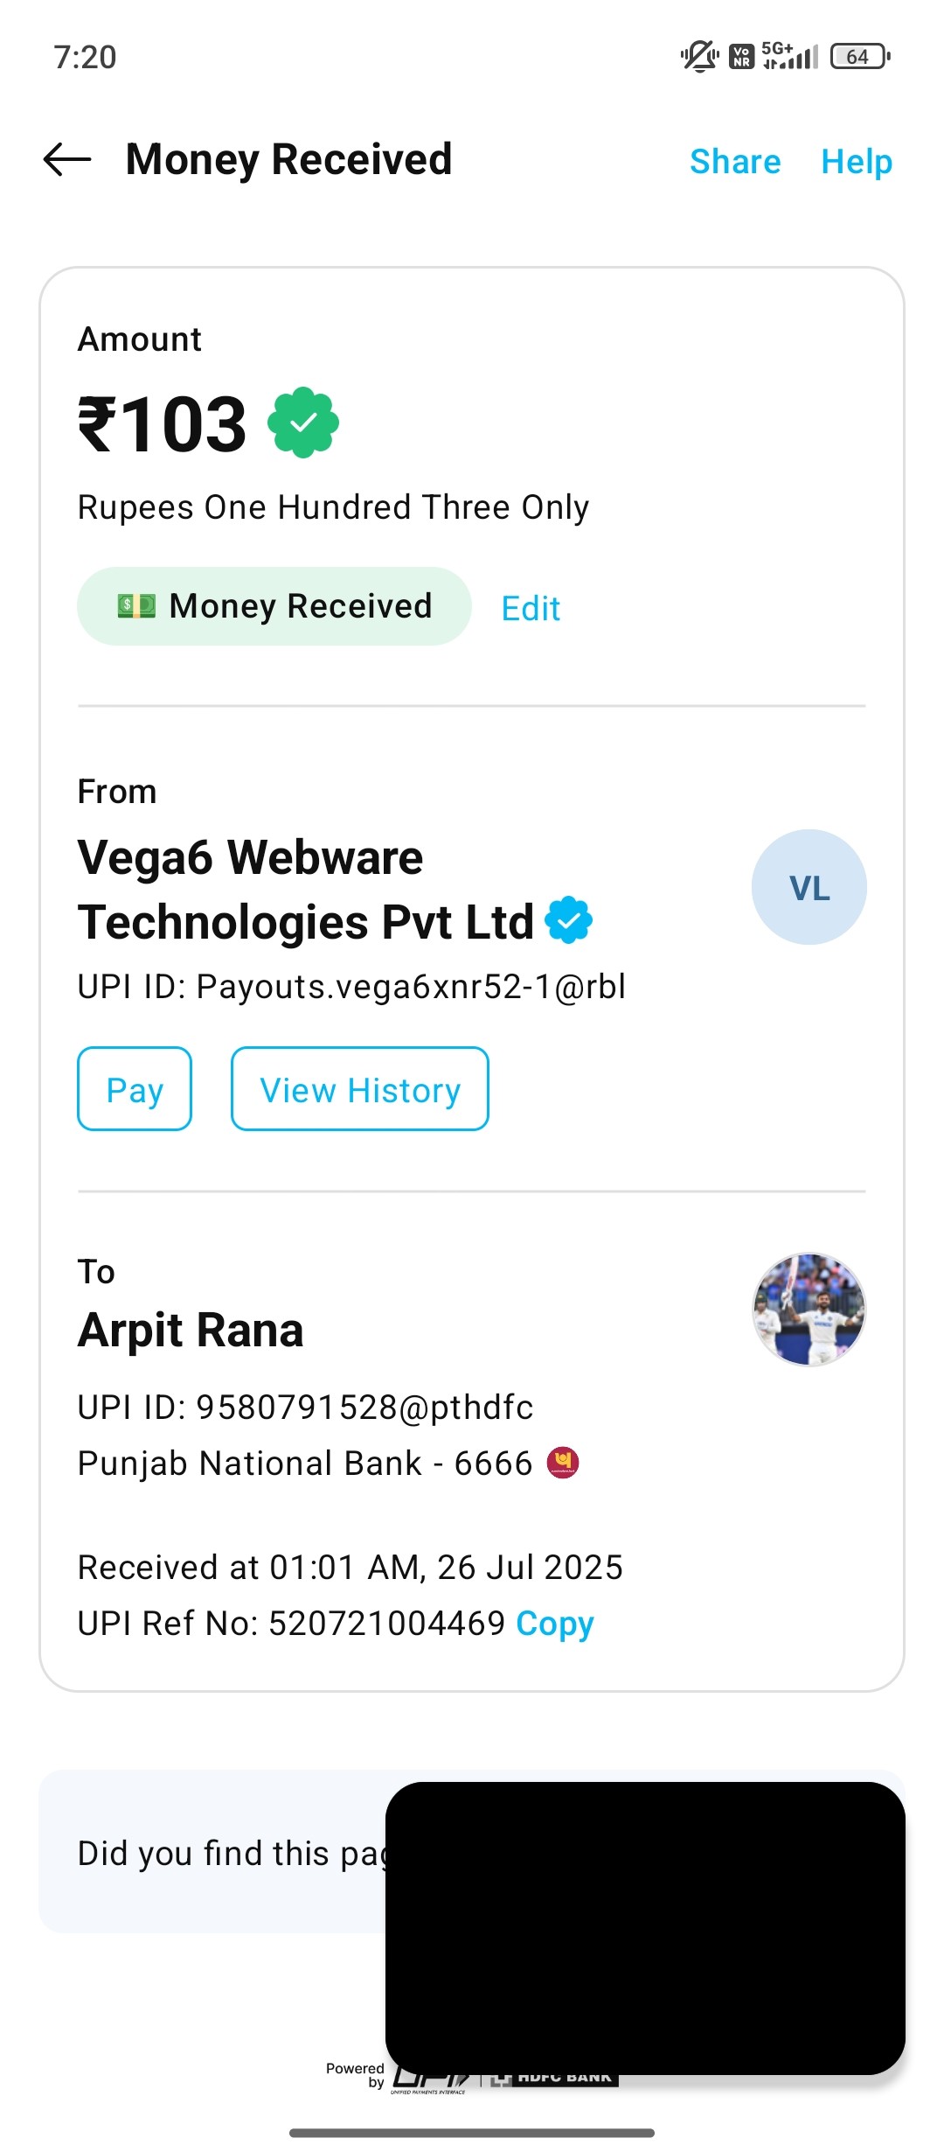The width and height of the screenshot is (944, 2152).
Task: Tap the cash emoji in Money Received tag
Action: click(136, 606)
